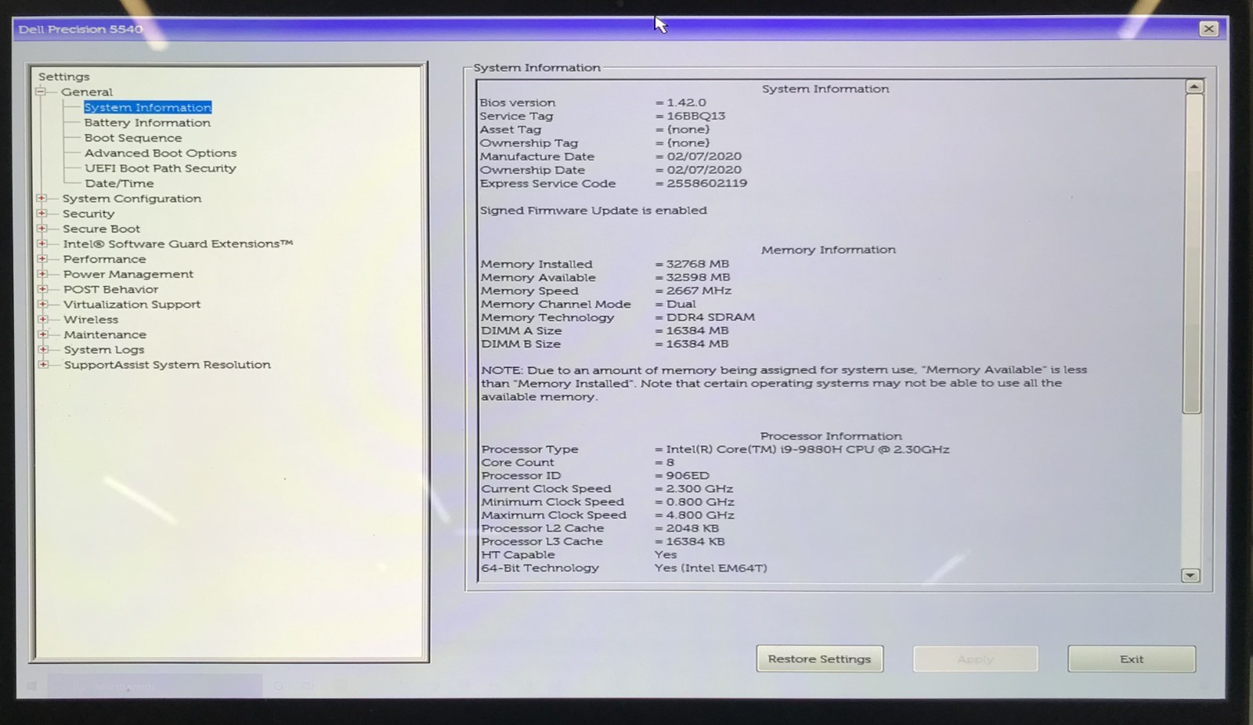
Task: Expand the Wireless tree node
Action: tap(43, 319)
